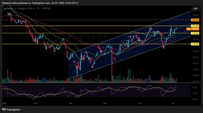
Task: Click the TradingView logo at the bottom
Action: (x=11, y=110)
